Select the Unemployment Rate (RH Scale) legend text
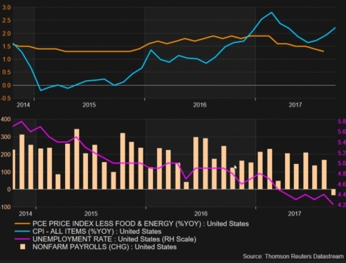Screen dimensions: 346x263 coord(114,239)
